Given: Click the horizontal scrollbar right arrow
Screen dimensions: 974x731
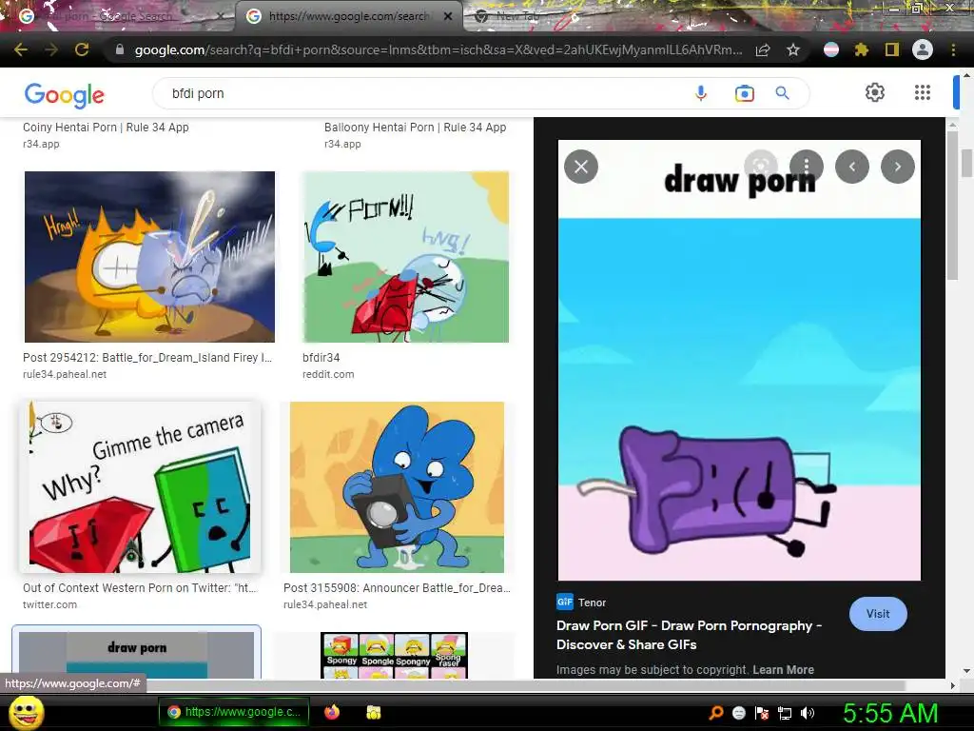Looking at the screenshot, I should click(x=952, y=685).
